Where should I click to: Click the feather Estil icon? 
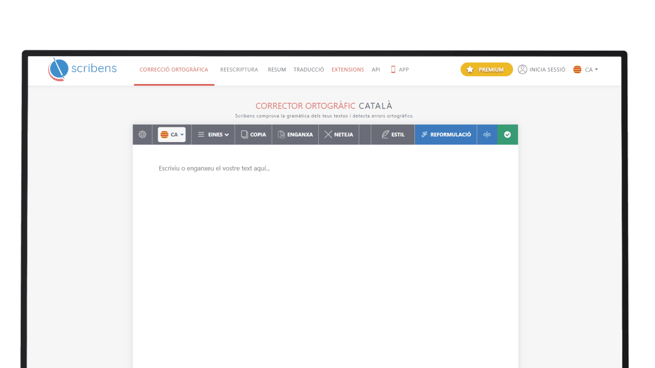coord(385,134)
